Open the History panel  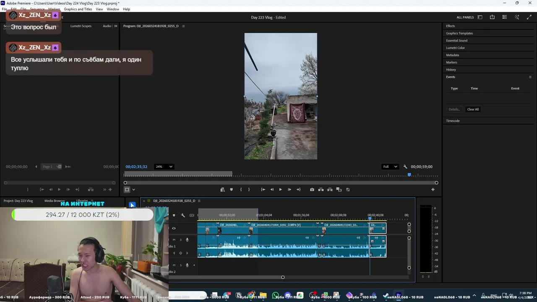[451, 70]
